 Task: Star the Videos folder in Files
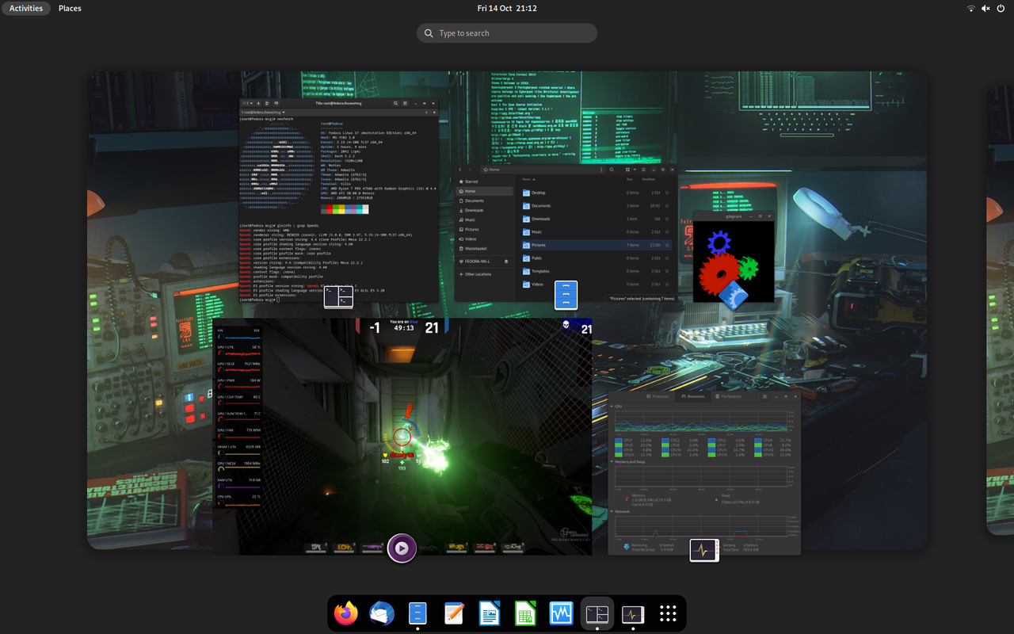(x=667, y=285)
